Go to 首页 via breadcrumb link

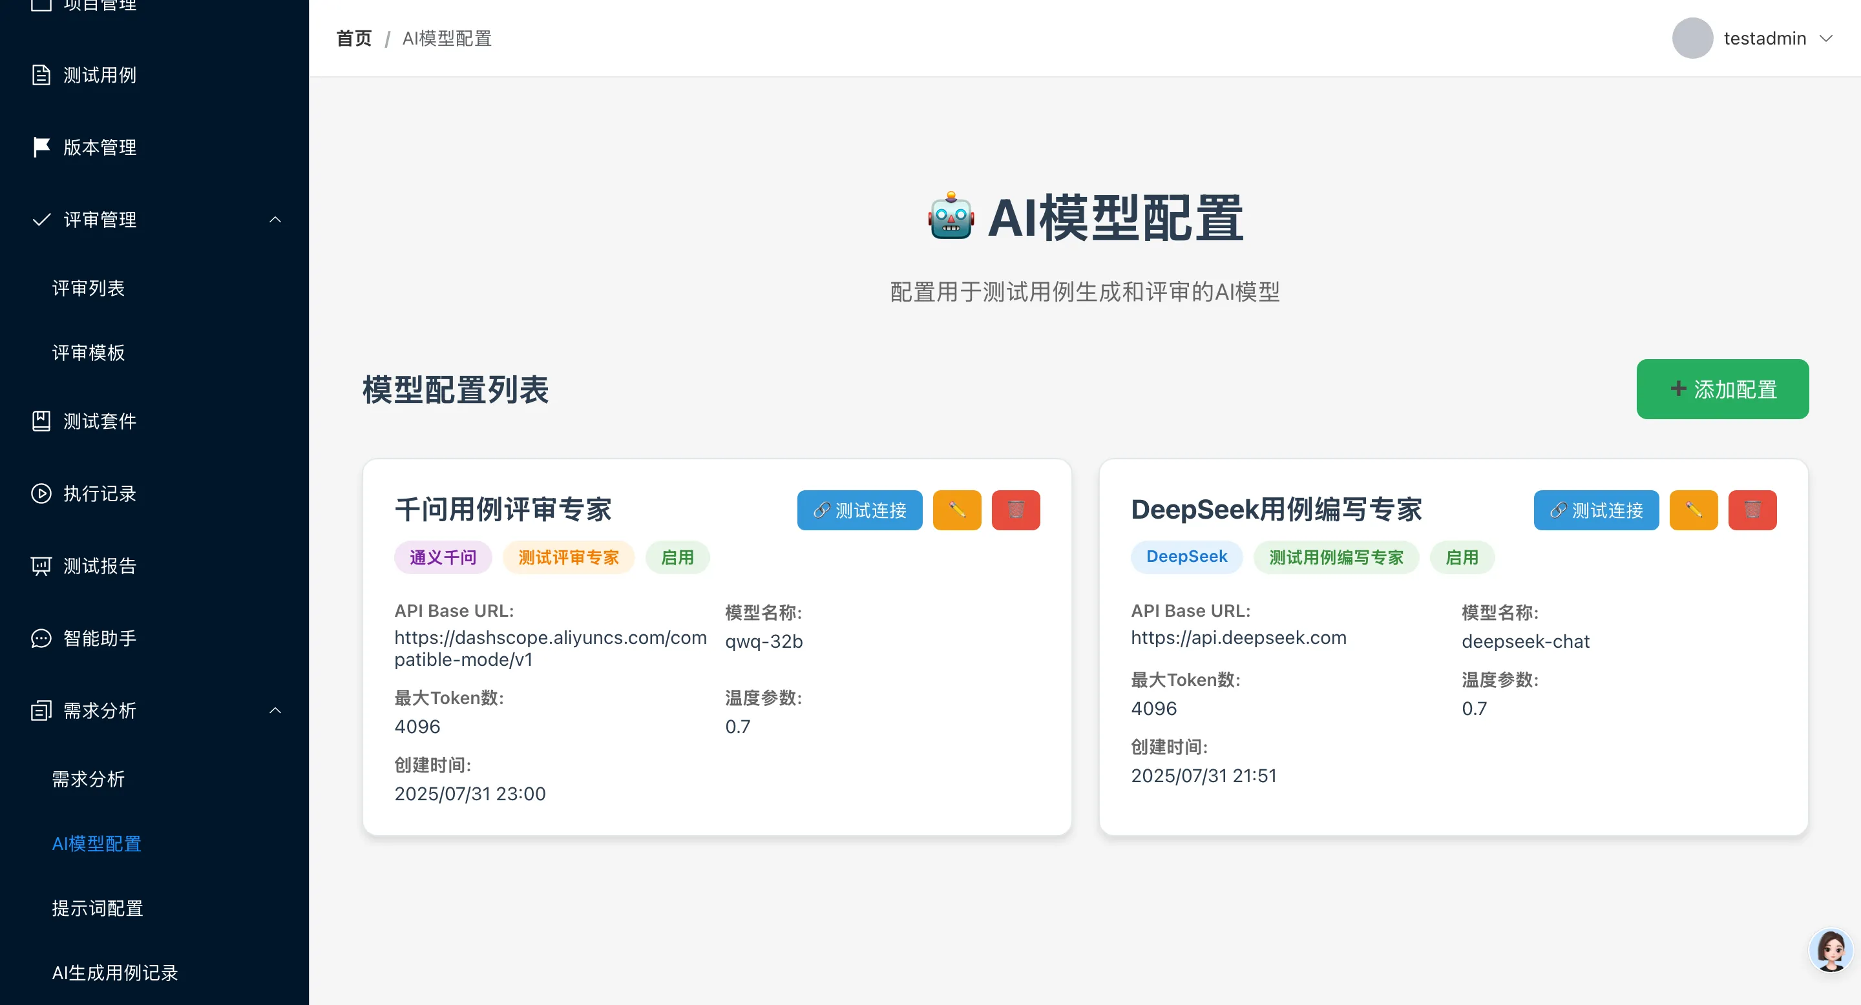pos(354,38)
